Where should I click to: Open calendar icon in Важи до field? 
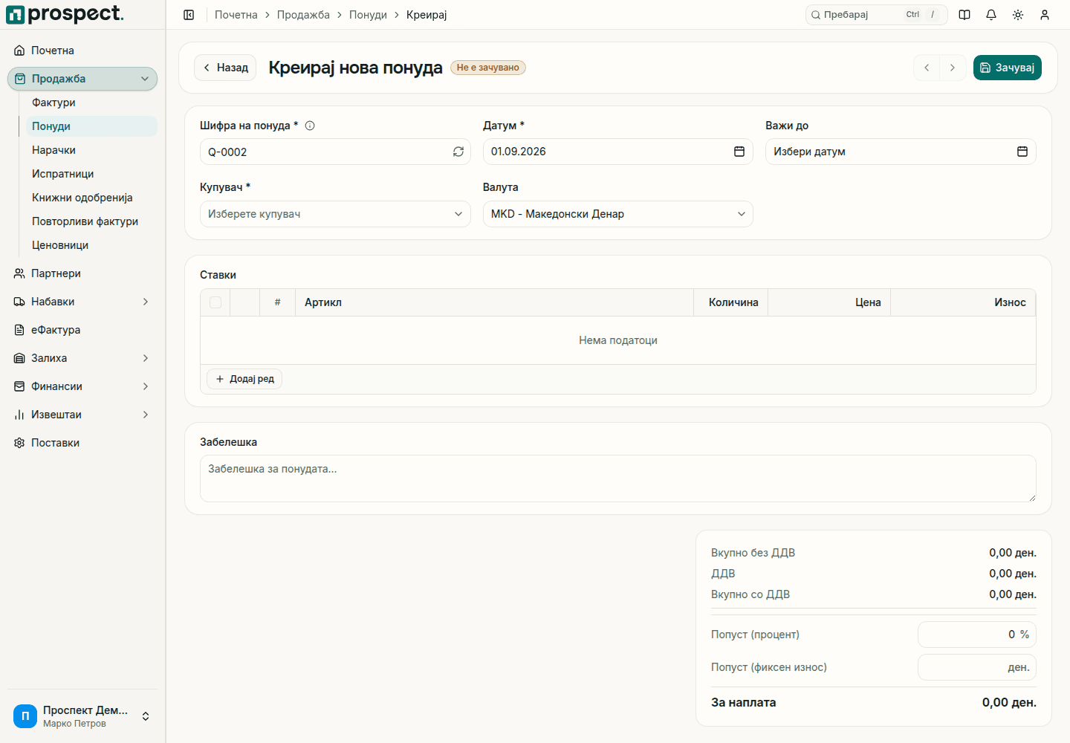(1022, 152)
